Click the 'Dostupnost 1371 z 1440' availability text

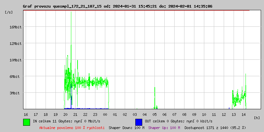pos(215,127)
